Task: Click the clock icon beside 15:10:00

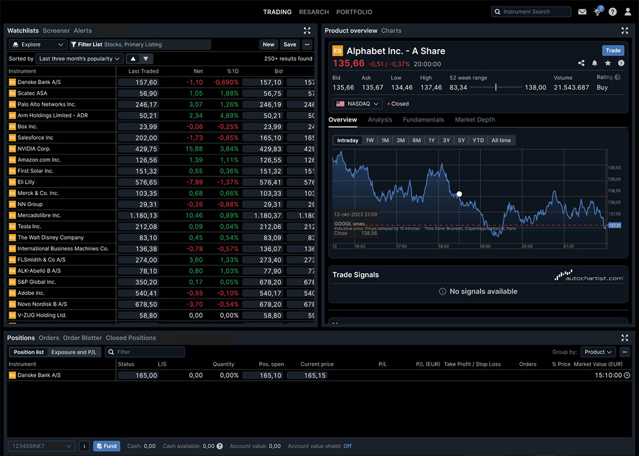Action: (627, 375)
